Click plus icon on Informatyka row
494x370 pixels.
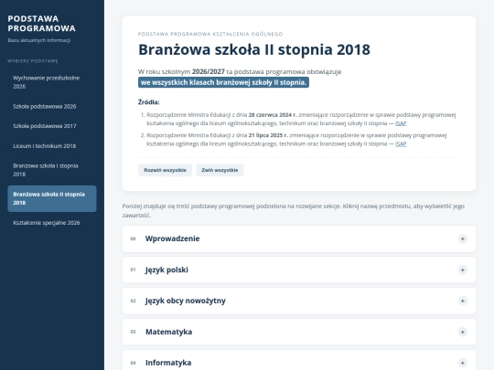coord(462,363)
